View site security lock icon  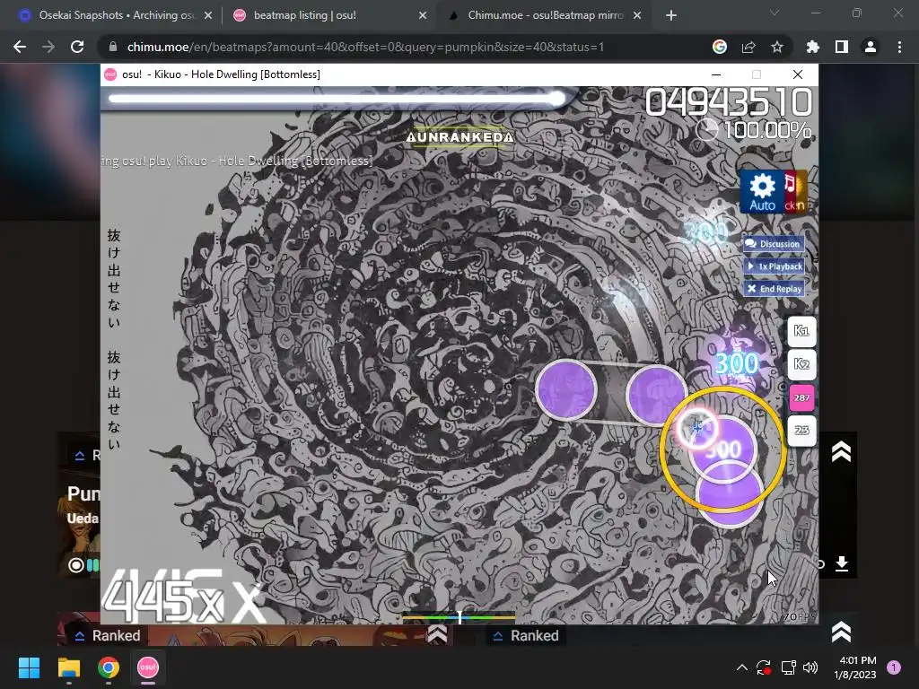(113, 47)
